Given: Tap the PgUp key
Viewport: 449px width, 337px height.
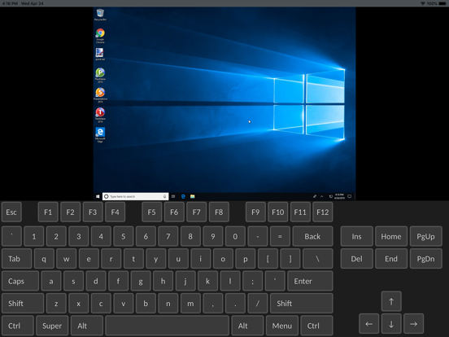Looking at the screenshot, I should click(x=425, y=236).
